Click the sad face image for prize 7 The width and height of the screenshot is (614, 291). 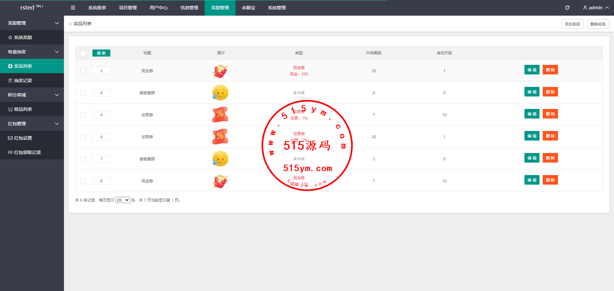(220, 159)
